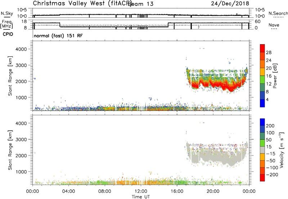Click the 08:00 time tick label
This screenshot has height=199, width=288.
point(104,191)
